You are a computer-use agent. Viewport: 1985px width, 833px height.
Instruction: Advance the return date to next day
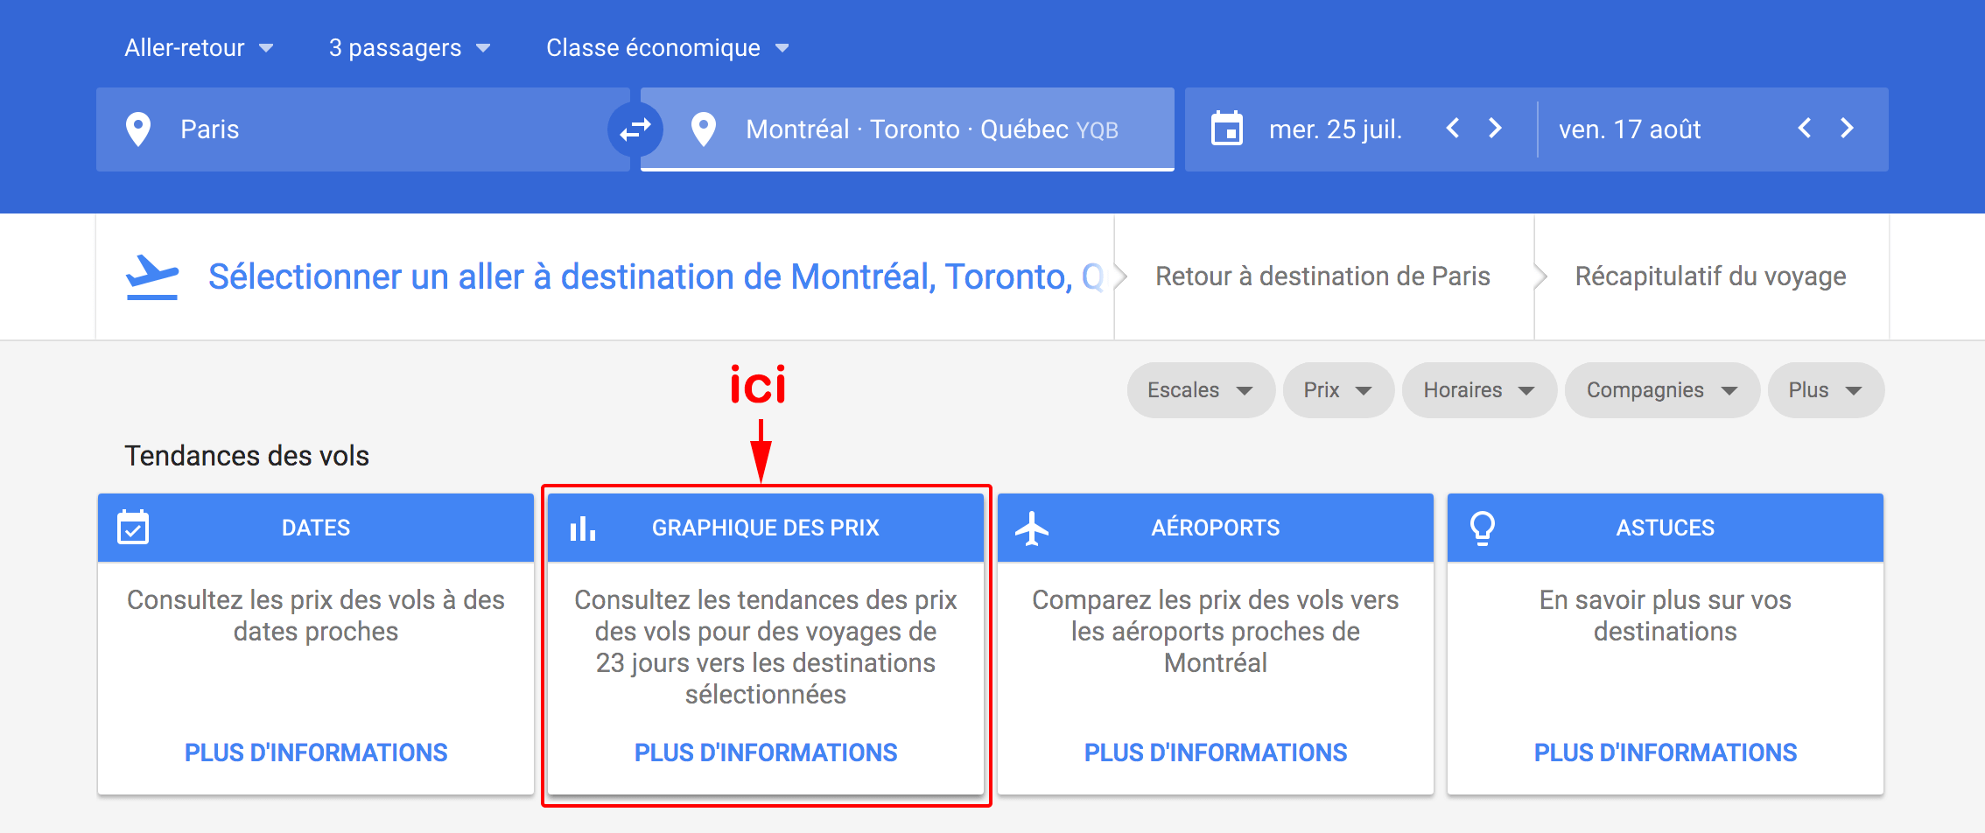[1847, 129]
